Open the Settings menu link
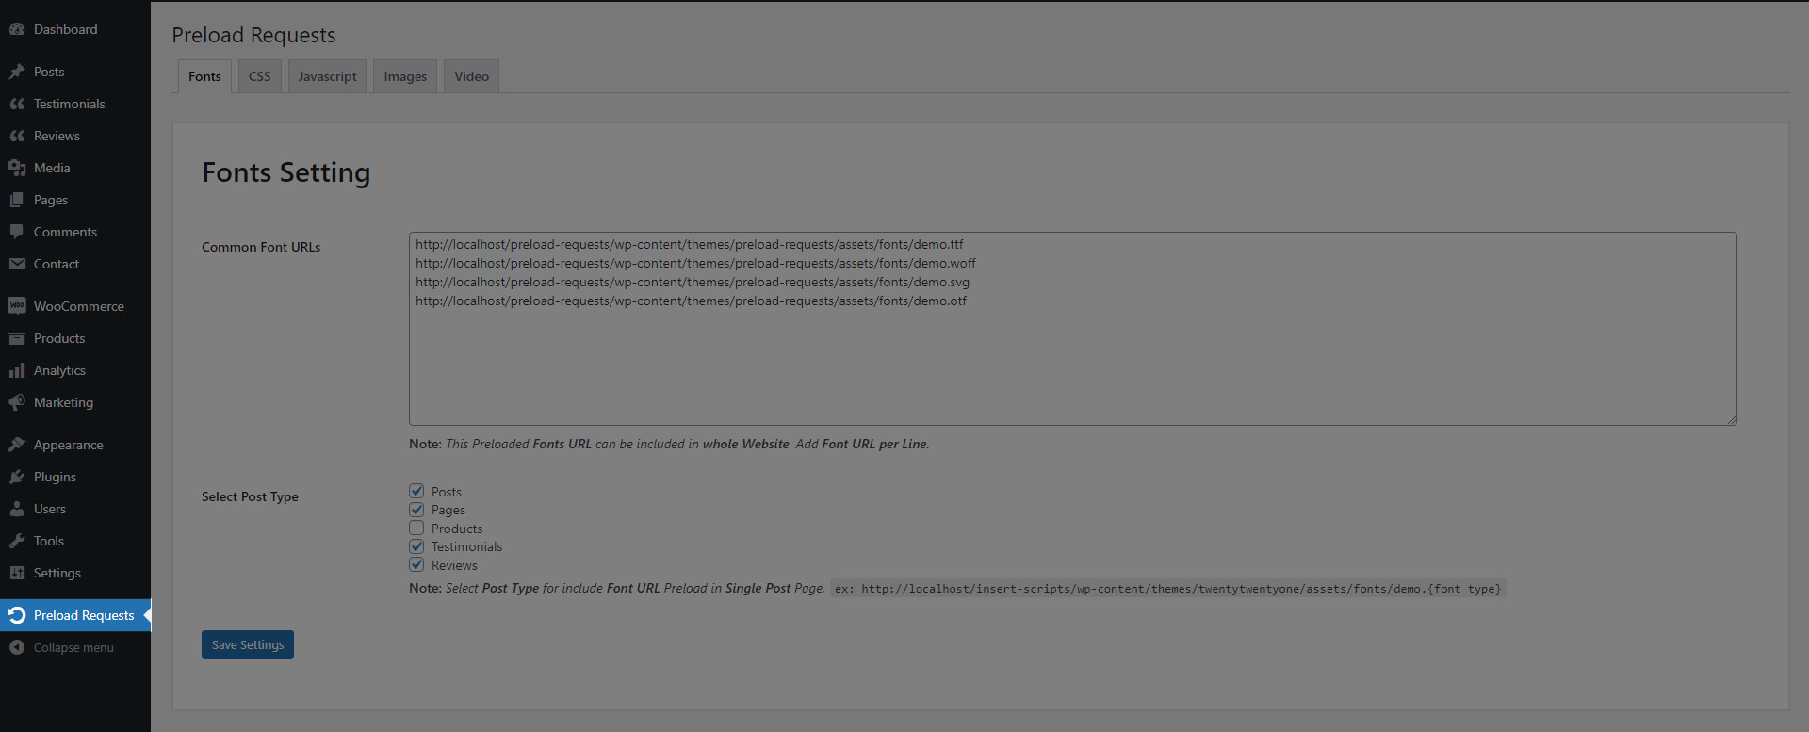The image size is (1809, 732). (x=75, y=573)
